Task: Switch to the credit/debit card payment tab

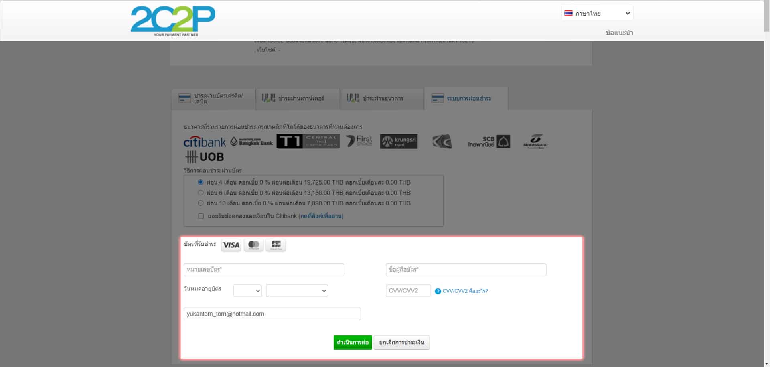Action: (213, 98)
